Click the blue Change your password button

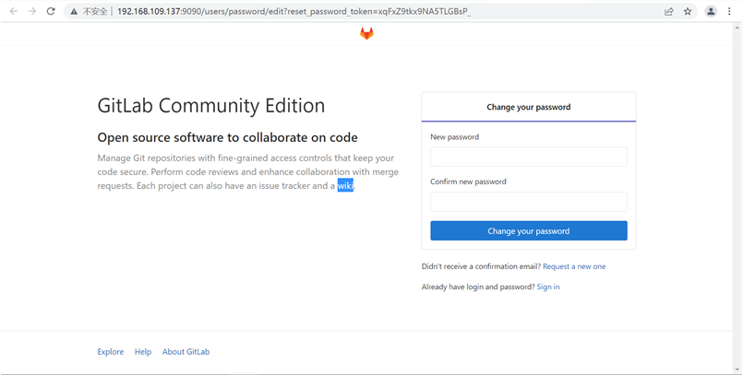pos(528,230)
